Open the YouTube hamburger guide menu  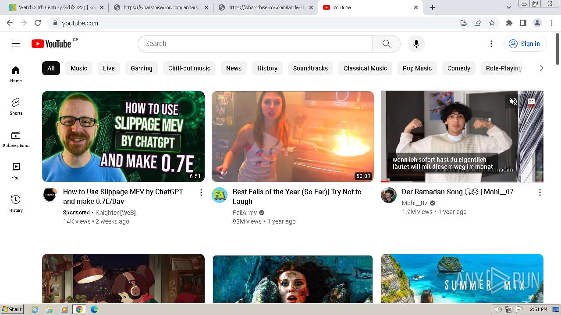tap(16, 44)
